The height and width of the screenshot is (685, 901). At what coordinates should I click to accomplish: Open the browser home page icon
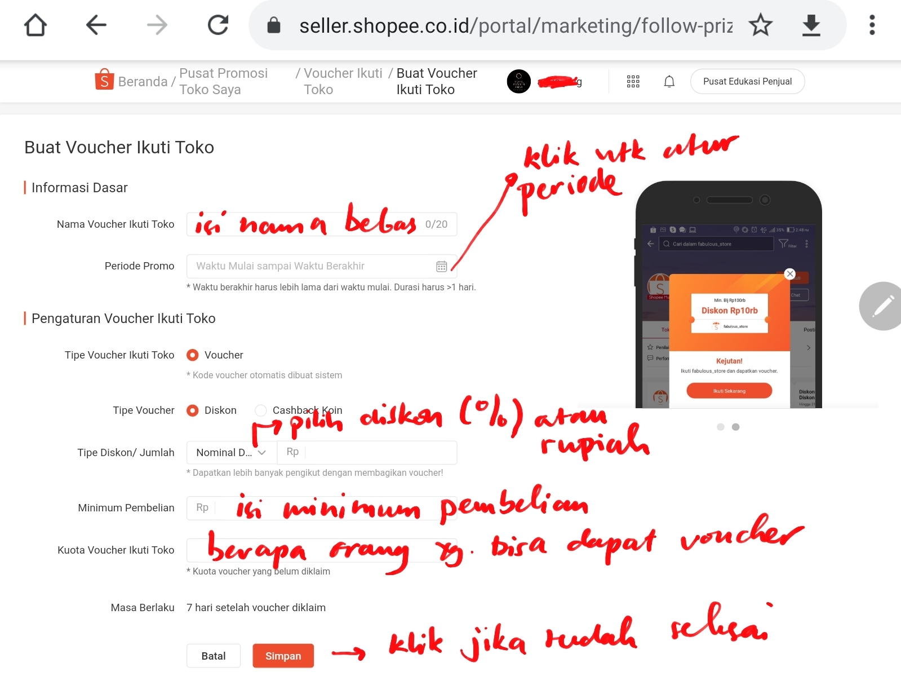pyautogui.click(x=35, y=25)
